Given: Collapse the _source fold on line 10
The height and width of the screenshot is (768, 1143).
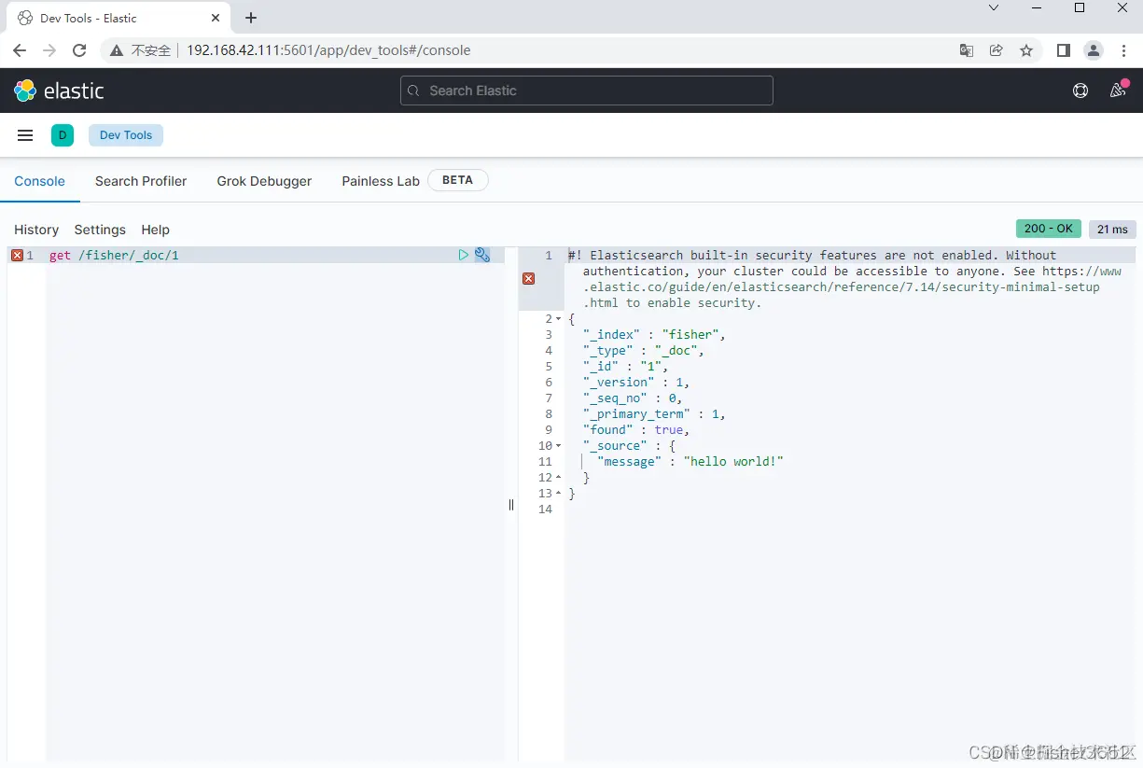Looking at the screenshot, I should [559, 446].
